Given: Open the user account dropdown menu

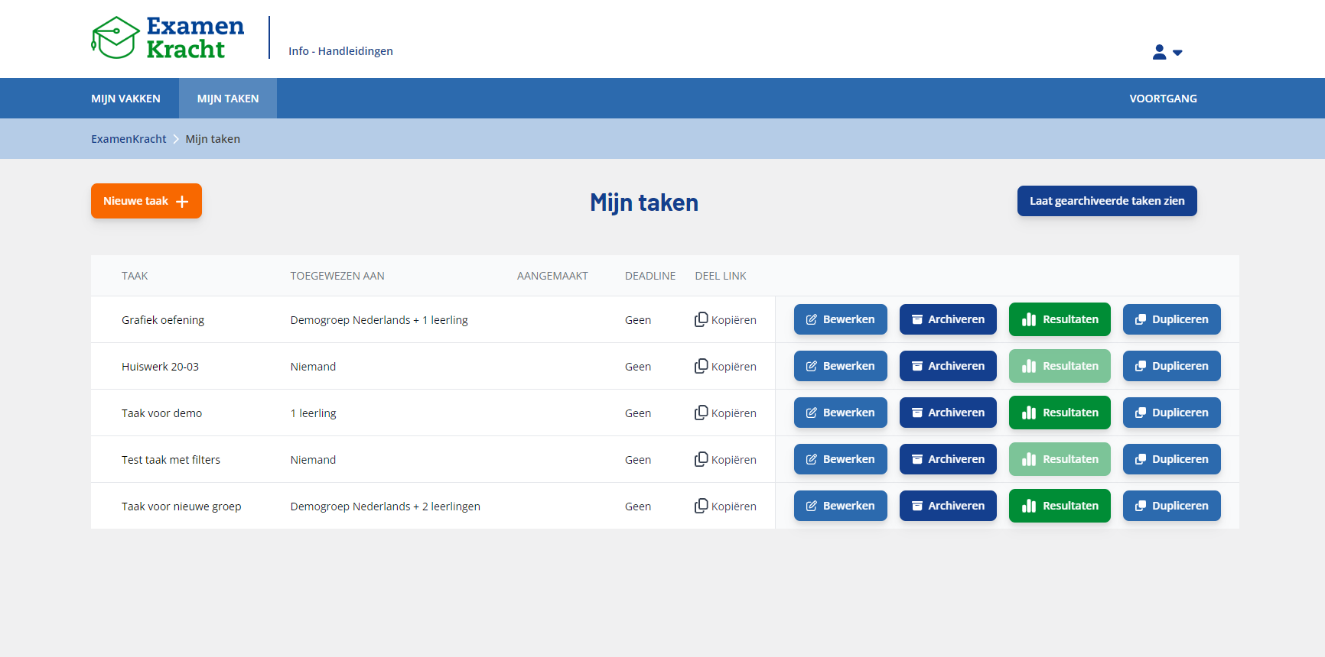Looking at the screenshot, I should pos(1167,52).
